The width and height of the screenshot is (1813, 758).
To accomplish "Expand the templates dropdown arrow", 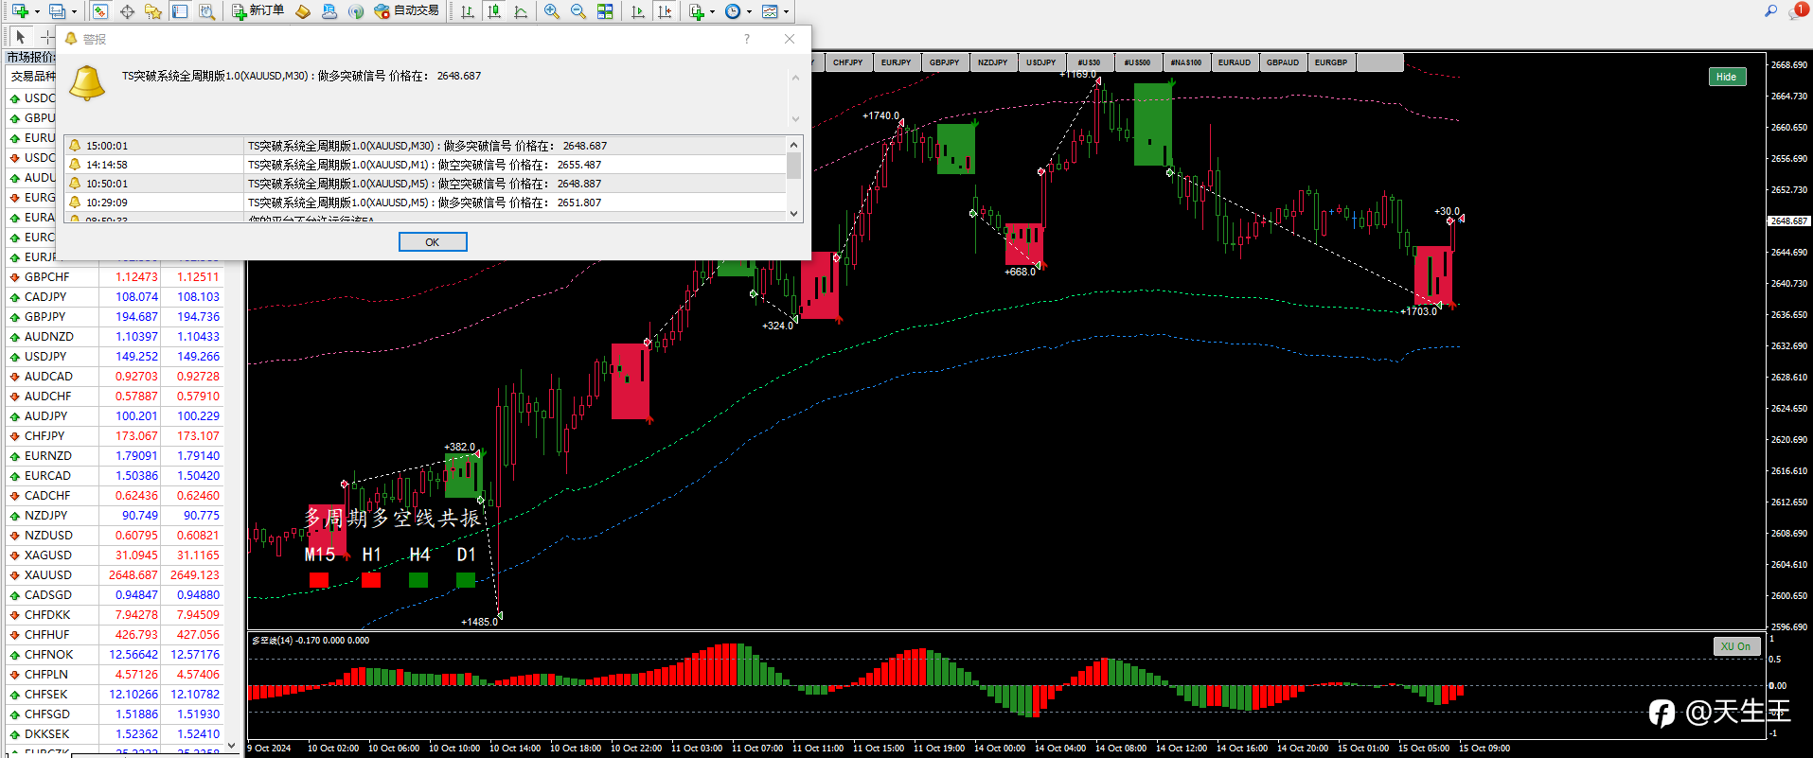I will coord(786,12).
